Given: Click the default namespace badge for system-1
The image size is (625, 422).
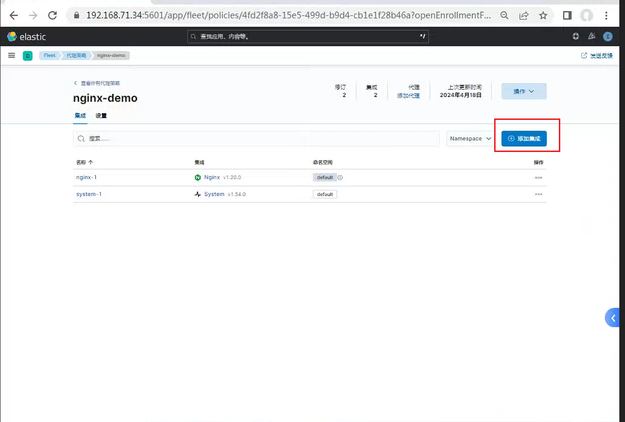Looking at the screenshot, I should tap(325, 194).
